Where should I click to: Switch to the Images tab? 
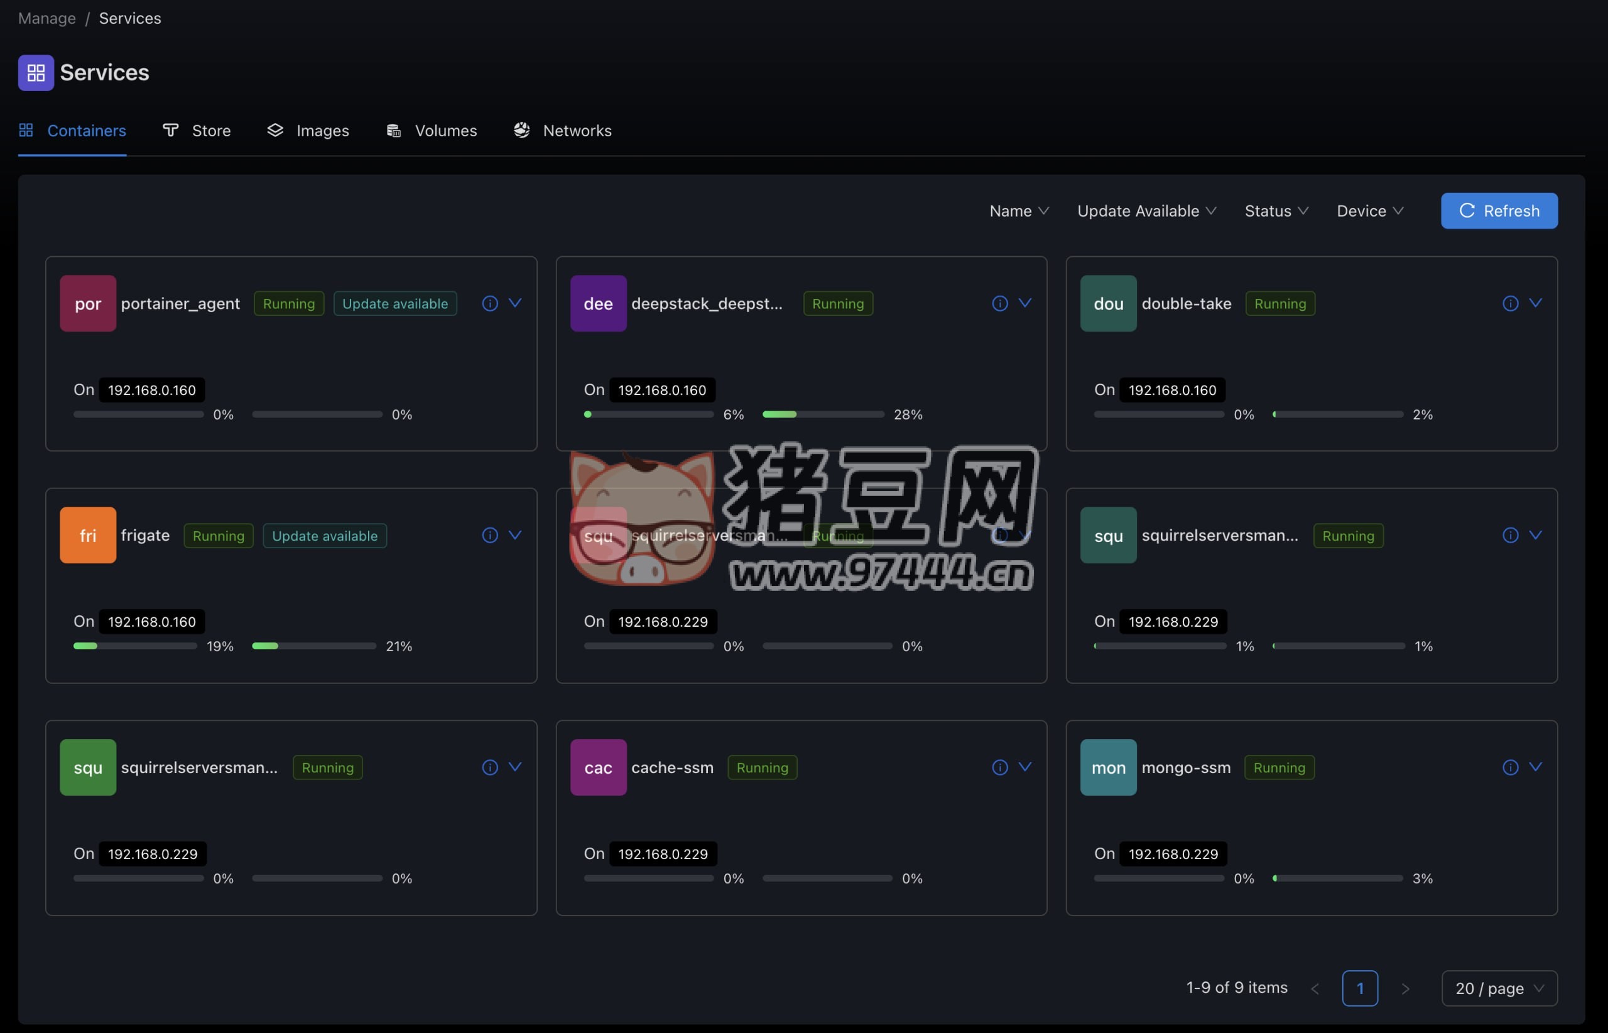(308, 131)
